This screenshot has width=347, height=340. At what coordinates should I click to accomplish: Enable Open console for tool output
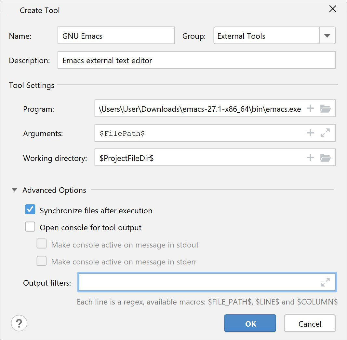pos(30,227)
